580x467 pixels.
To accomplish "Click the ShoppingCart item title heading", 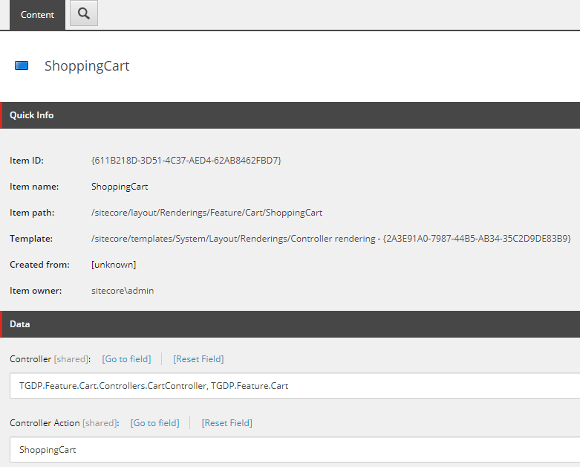I will coord(87,66).
